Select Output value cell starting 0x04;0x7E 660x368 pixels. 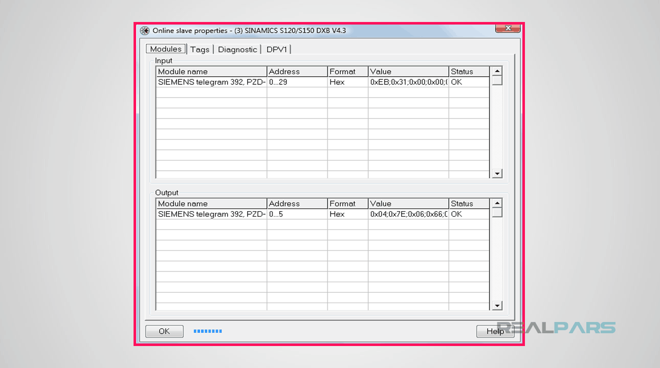tap(408, 214)
